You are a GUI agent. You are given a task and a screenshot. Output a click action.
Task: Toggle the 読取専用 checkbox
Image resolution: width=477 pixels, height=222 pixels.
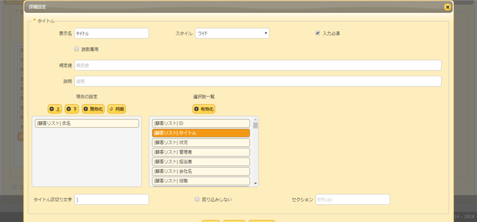click(76, 49)
